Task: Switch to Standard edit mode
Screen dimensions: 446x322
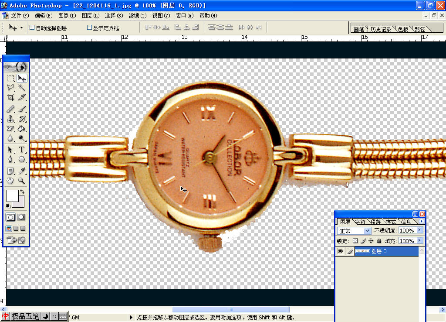Action: pyautogui.click(x=10, y=217)
